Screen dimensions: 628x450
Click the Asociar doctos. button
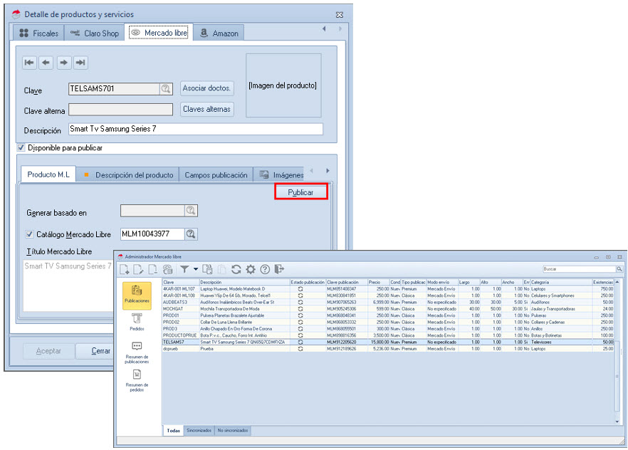point(206,88)
